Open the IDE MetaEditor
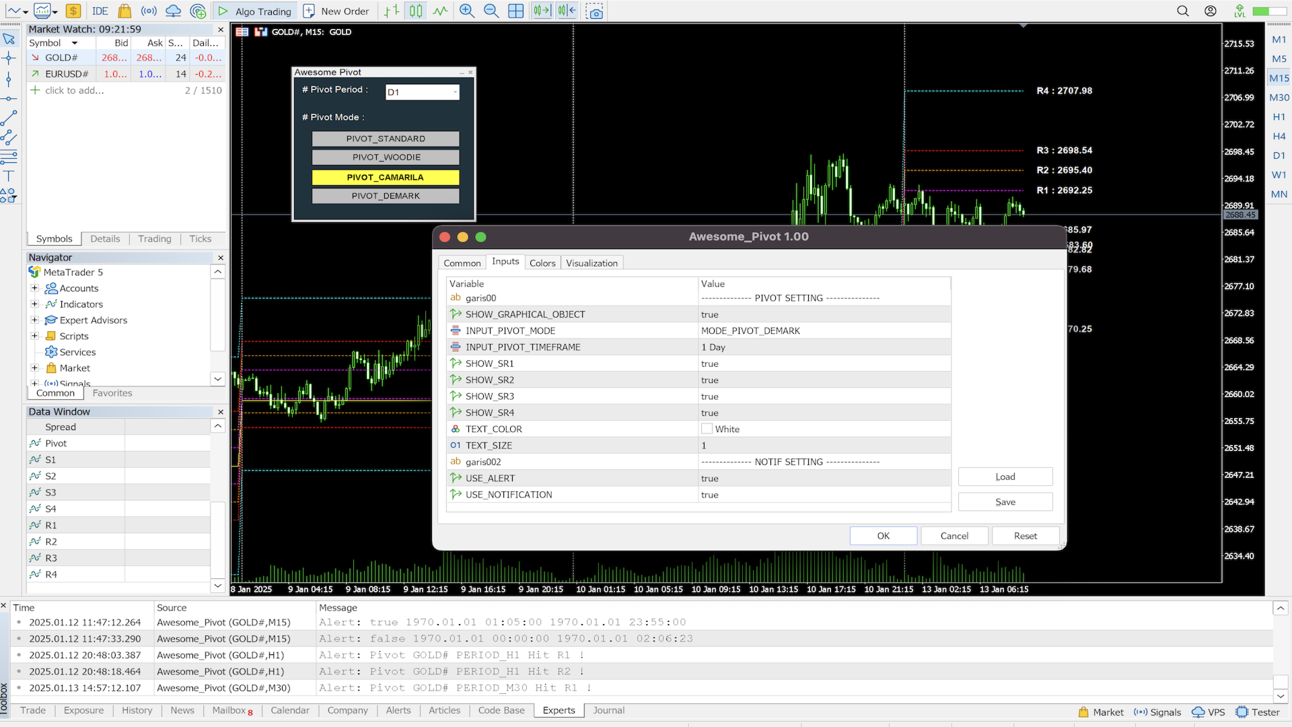This screenshot has width=1292, height=727. pyautogui.click(x=100, y=11)
